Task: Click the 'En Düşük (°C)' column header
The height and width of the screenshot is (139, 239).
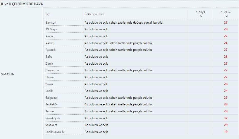Action: point(201,14)
